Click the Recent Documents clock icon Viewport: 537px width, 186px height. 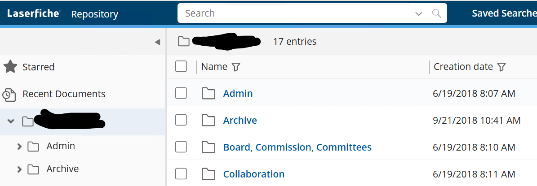tap(9, 95)
